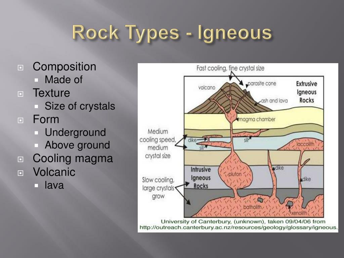Click the 'lava' sub-bullet

54,185
